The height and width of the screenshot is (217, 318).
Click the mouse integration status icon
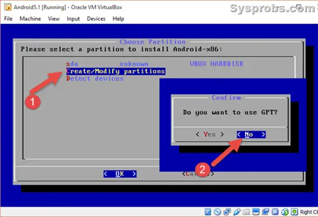click(285, 212)
